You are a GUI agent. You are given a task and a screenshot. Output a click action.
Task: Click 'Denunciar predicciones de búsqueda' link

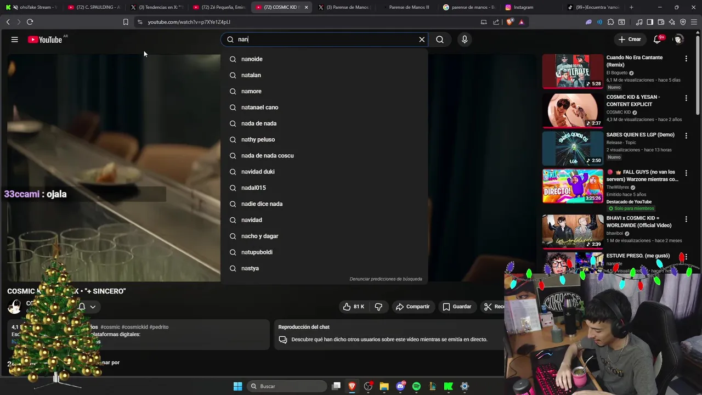386,279
